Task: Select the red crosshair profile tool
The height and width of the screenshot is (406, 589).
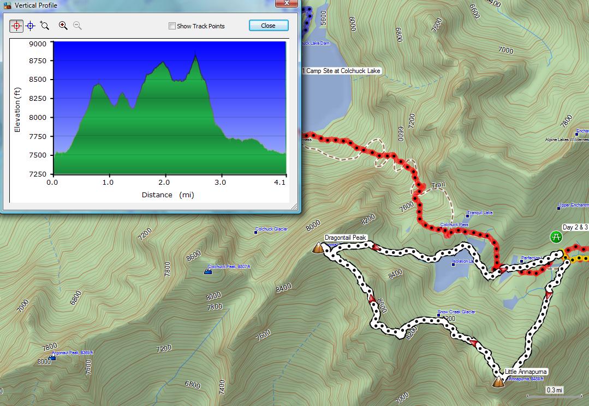Action: coord(16,26)
